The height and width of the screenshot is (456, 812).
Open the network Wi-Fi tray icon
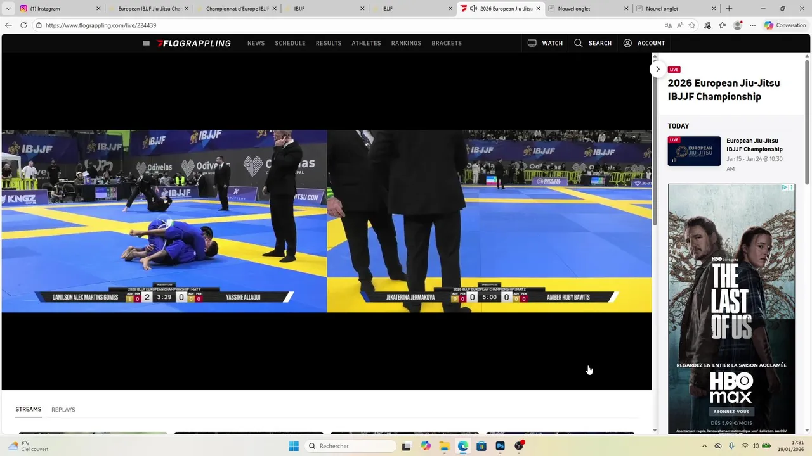[745, 446]
